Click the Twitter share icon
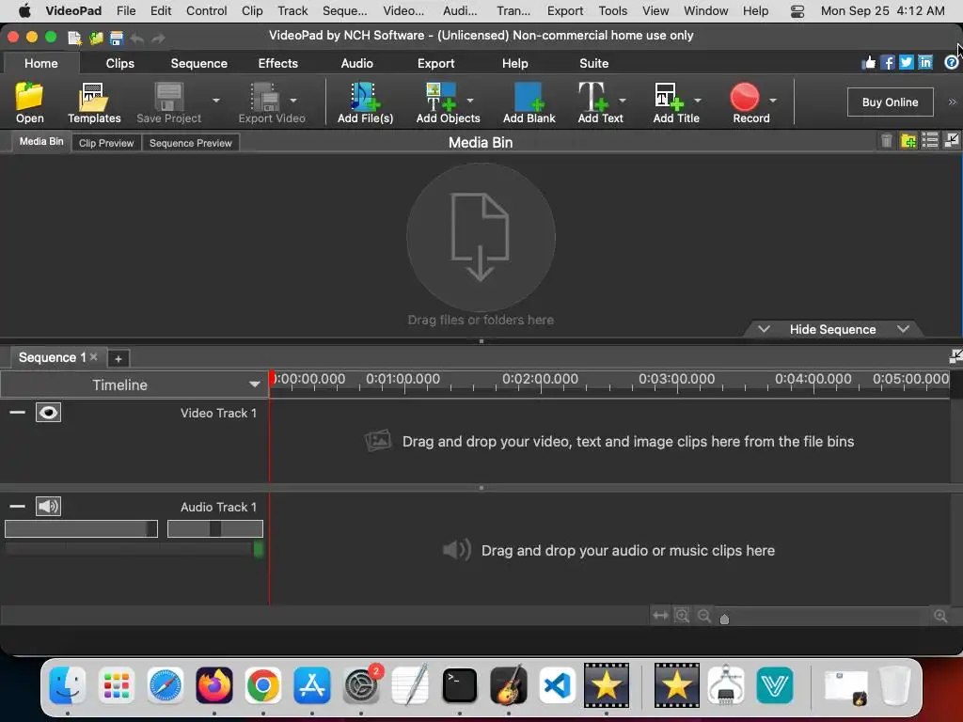Screen dimensions: 963x722 pyautogui.click(x=907, y=62)
